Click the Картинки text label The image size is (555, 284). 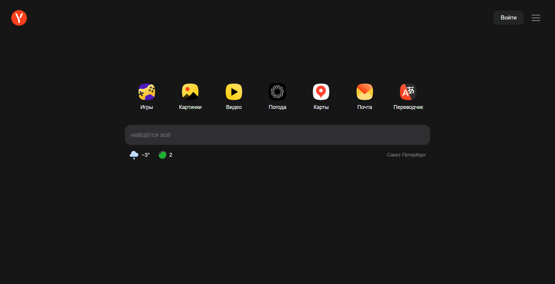[190, 107]
